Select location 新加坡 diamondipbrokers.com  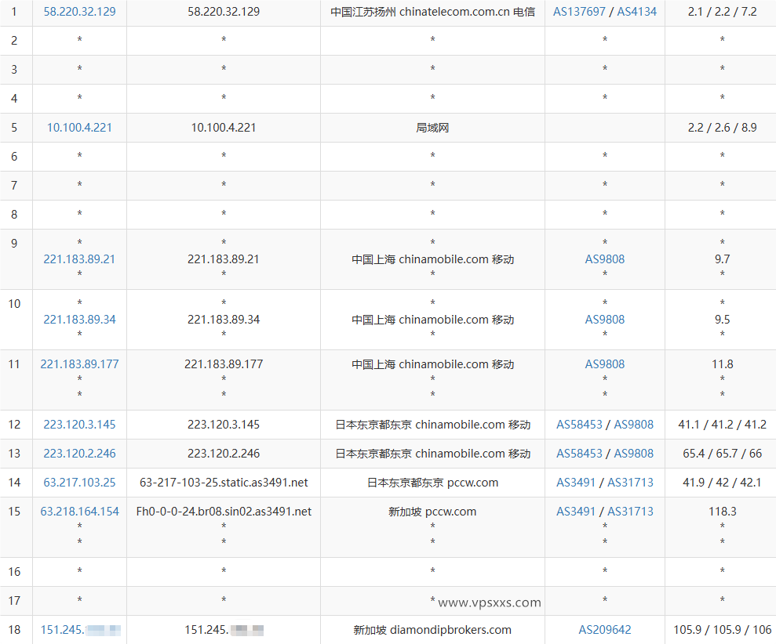point(432,630)
